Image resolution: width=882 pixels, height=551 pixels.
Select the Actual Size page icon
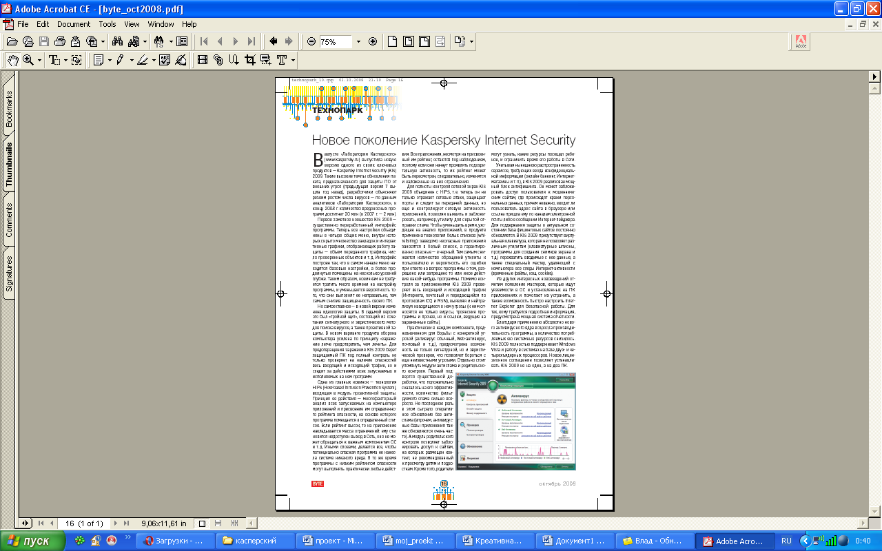click(391, 41)
